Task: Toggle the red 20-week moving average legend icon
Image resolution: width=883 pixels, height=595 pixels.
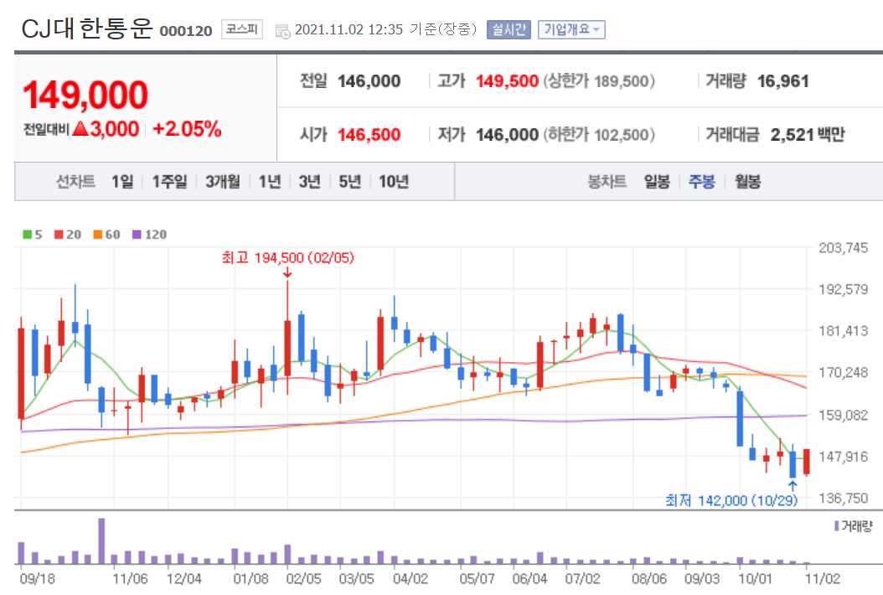Action: click(x=57, y=235)
